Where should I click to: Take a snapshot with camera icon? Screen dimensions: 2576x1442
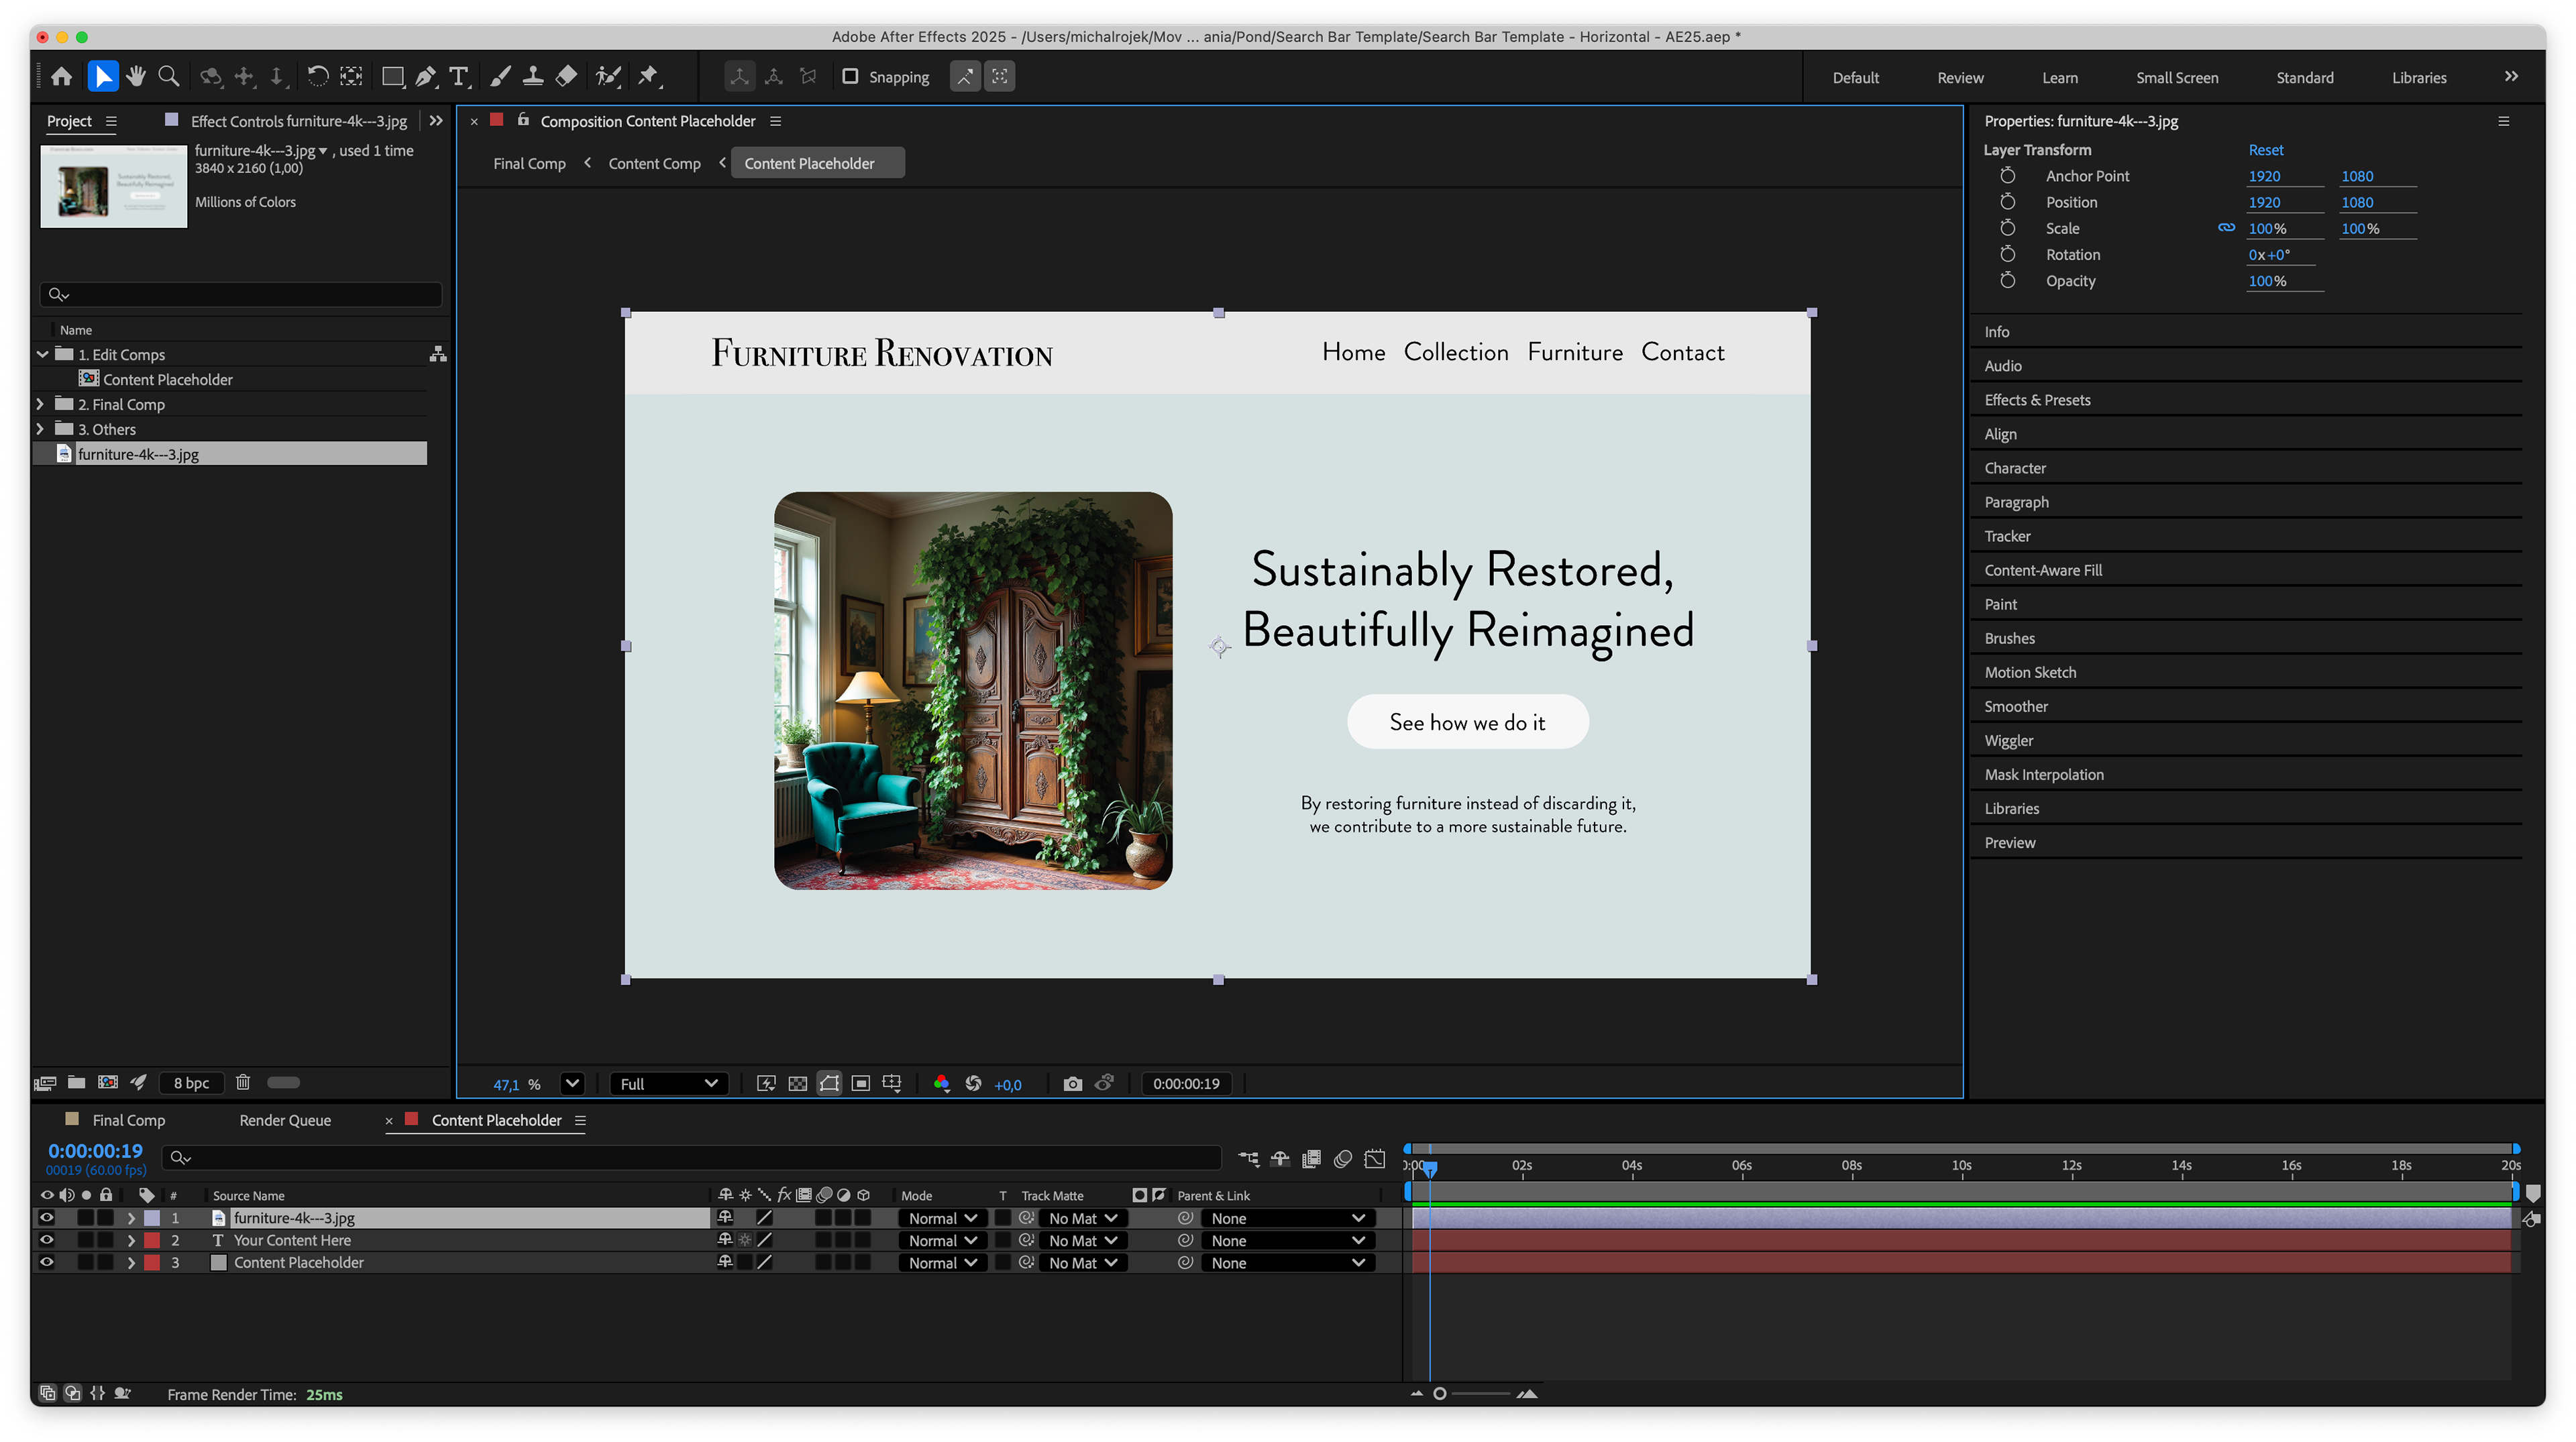point(1072,1084)
